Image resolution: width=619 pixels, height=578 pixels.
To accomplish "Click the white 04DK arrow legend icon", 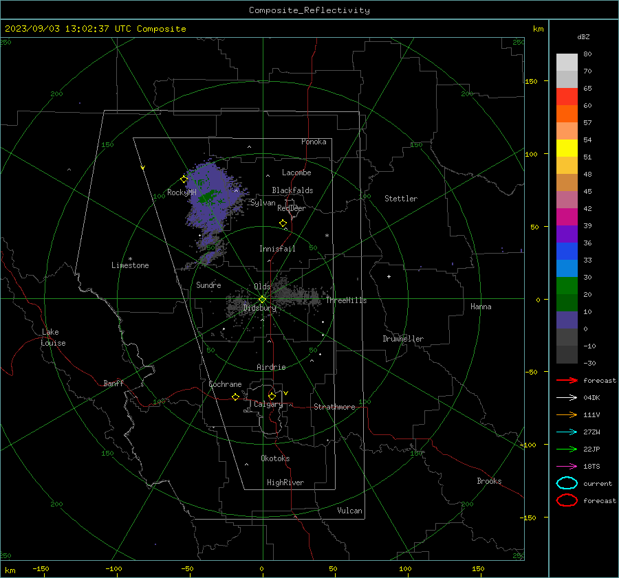I will coord(567,397).
